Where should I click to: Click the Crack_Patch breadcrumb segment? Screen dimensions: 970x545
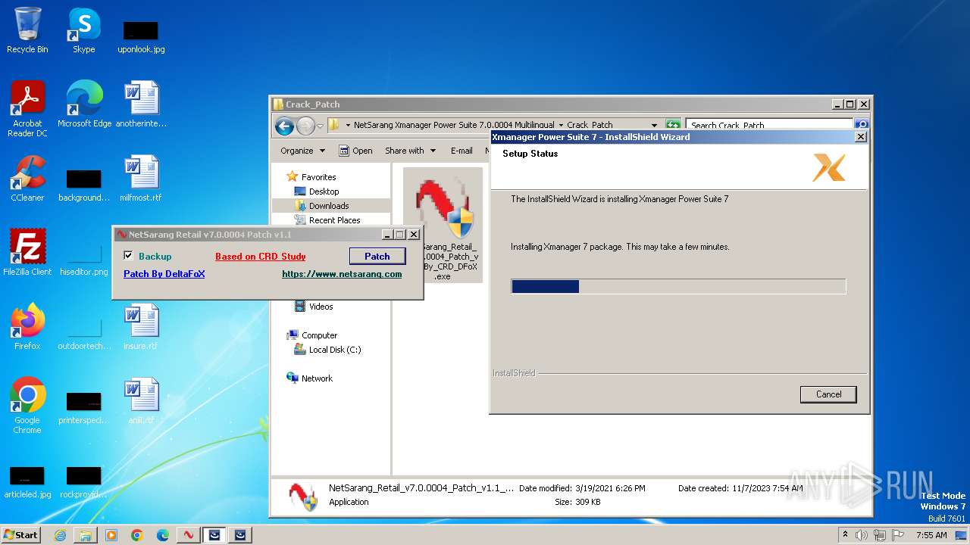pyautogui.click(x=590, y=125)
